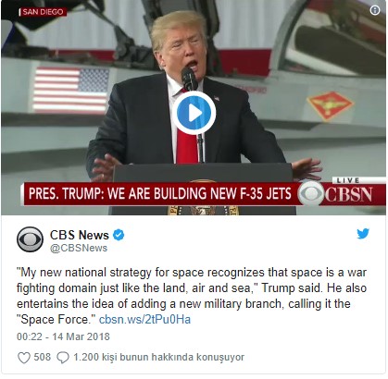Follow the cbsn.ws/2tPu0Ha link
This screenshot has width=388, height=379.
(x=144, y=320)
